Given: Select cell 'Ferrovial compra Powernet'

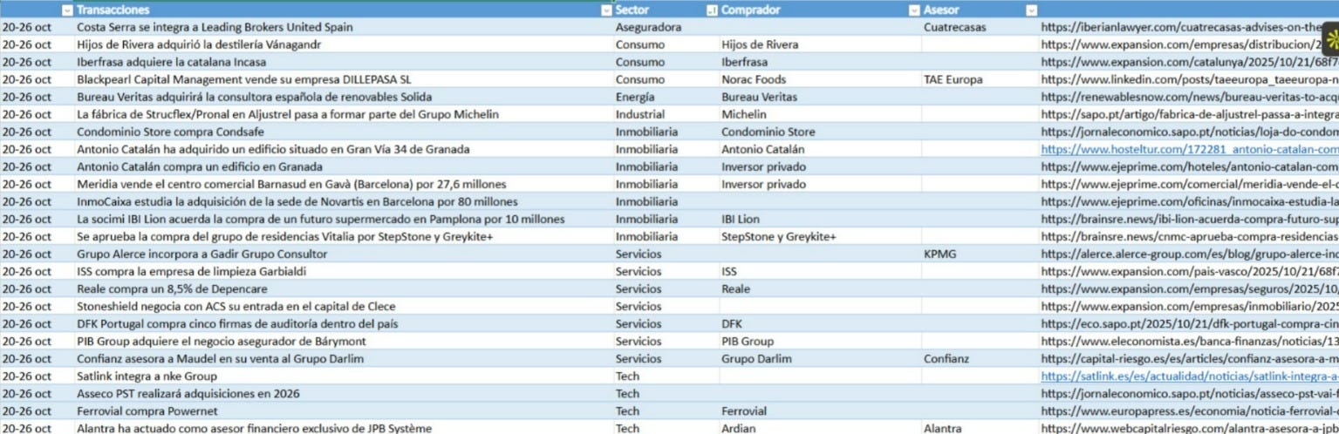Looking at the screenshot, I should [344, 410].
